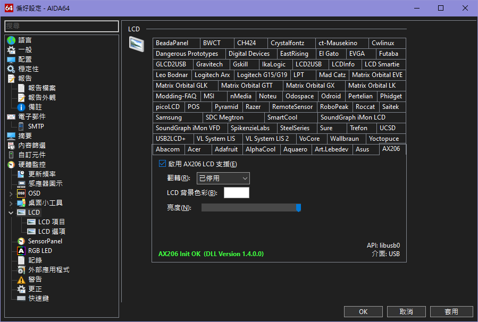Open the SoundGraph iMon VFD tab
The height and width of the screenshot is (322, 478).
[190, 128]
